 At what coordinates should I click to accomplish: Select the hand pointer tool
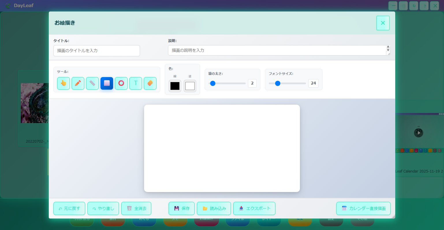[x=64, y=83]
